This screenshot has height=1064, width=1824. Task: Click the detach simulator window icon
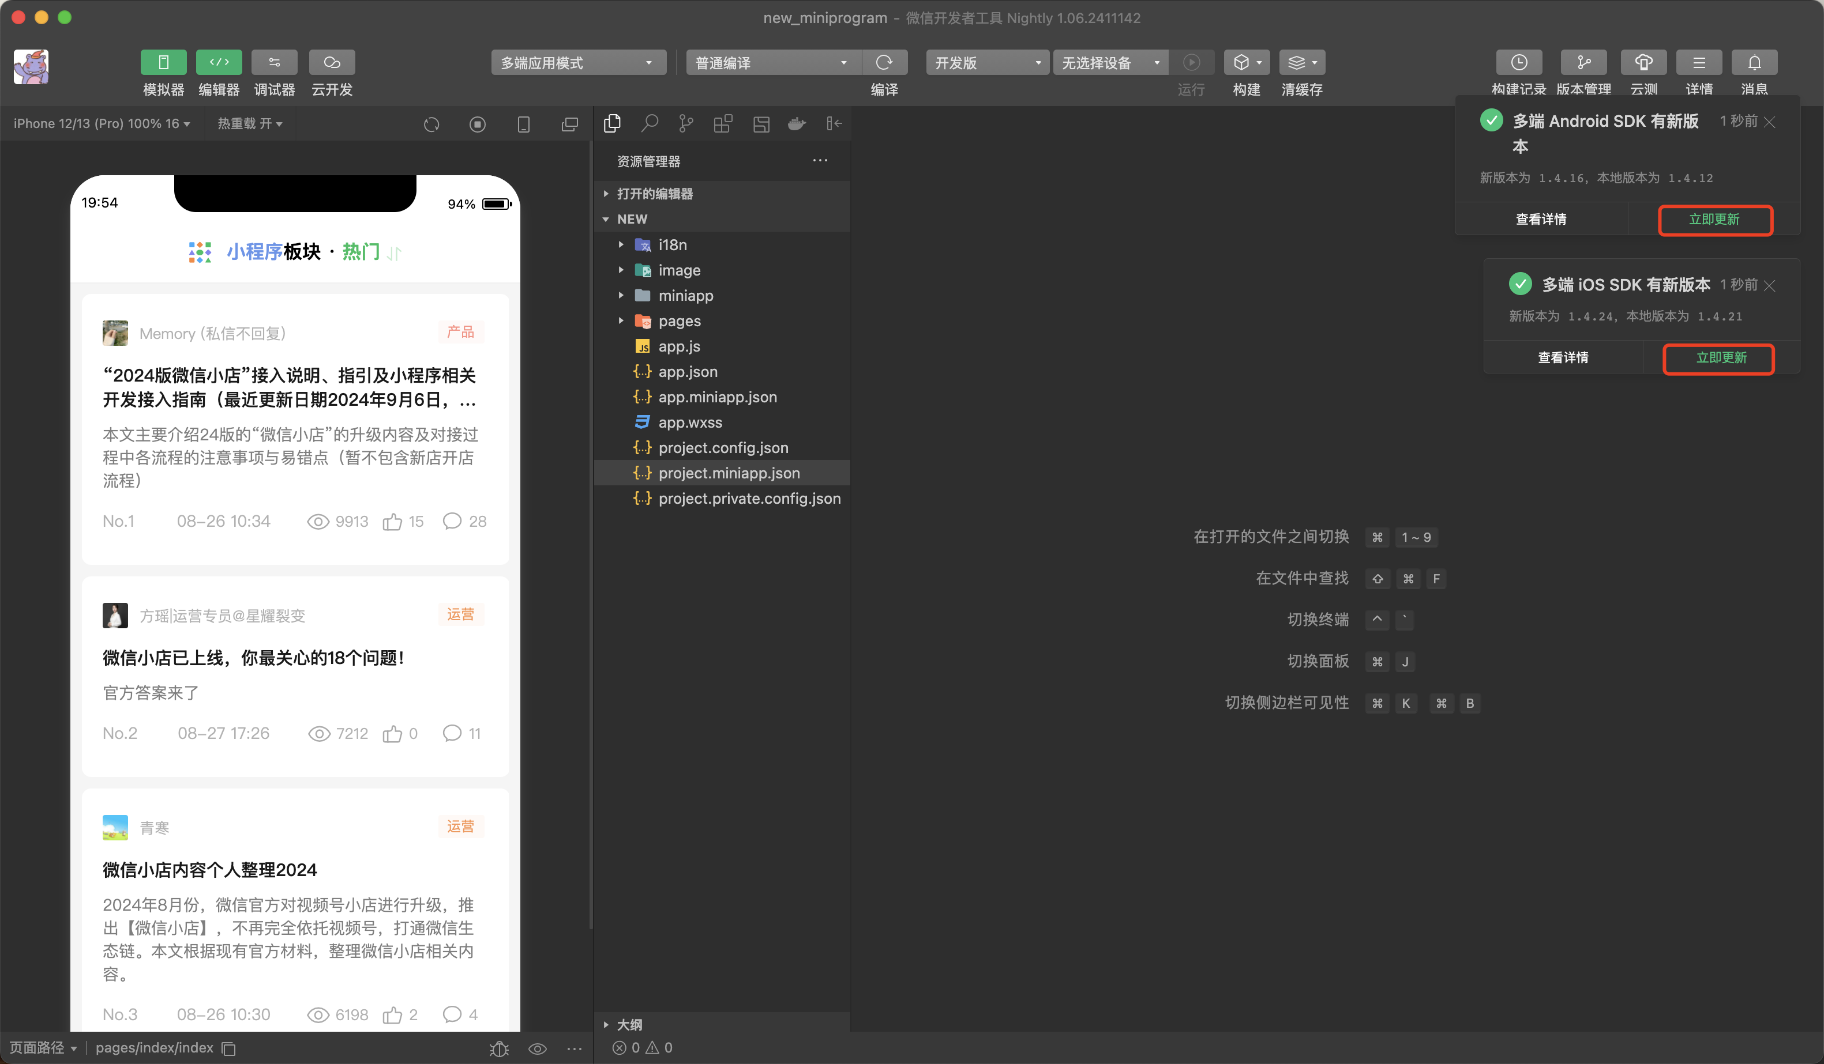tap(569, 124)
